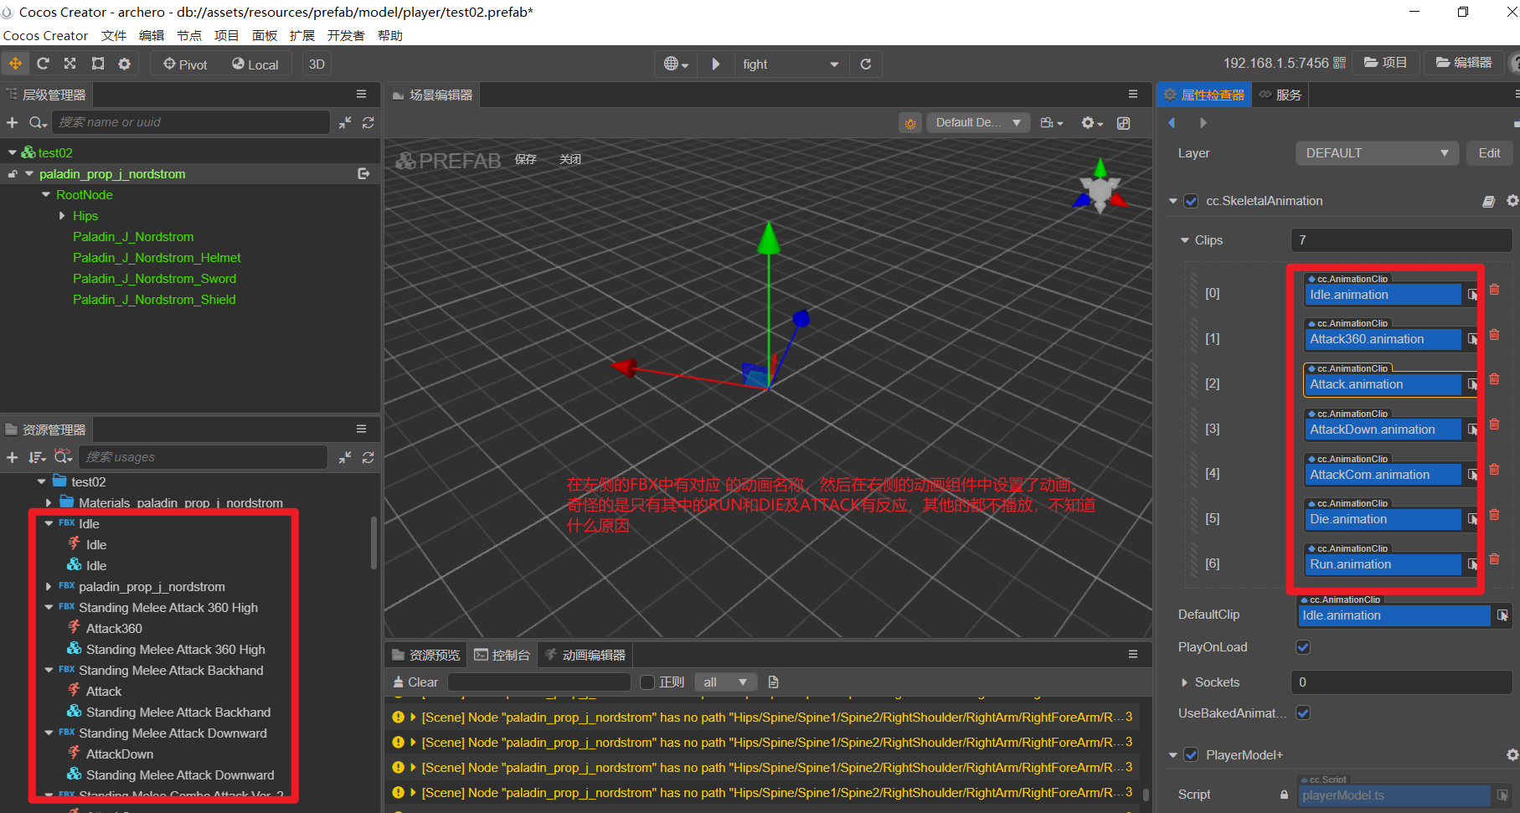This screenshot has height=813, width=1520.
Task: Expand the Sockets section
Action: (x=1184, y=682)
